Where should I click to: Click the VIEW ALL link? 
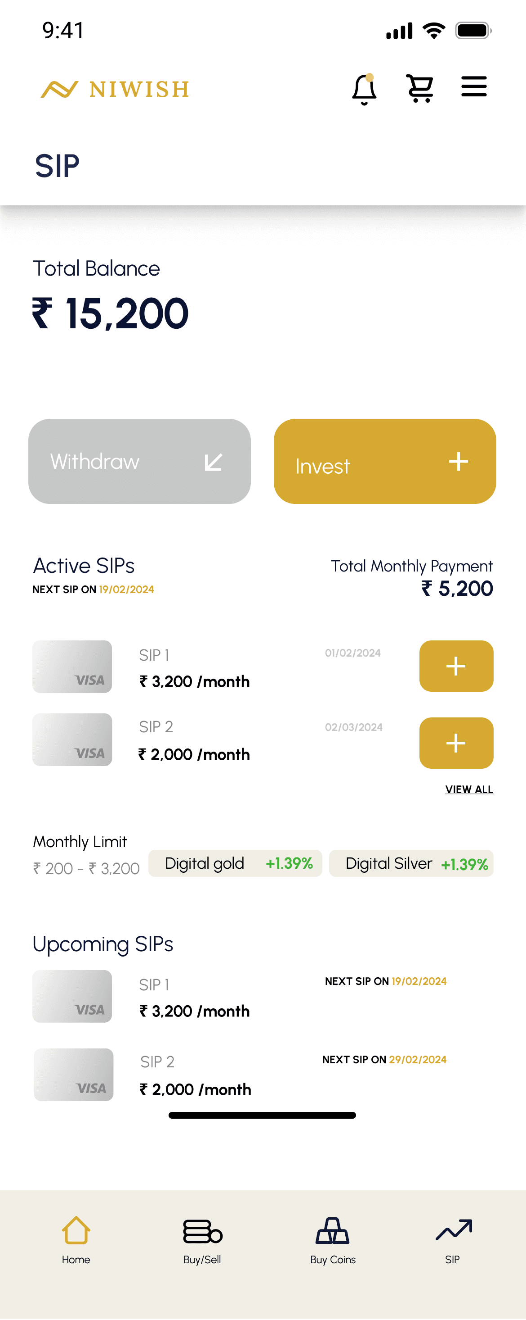pos(469,789)
